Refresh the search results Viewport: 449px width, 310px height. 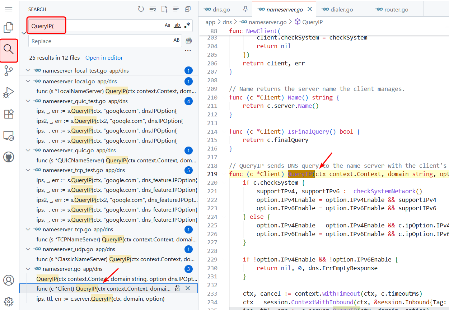(x=141, y=9)
